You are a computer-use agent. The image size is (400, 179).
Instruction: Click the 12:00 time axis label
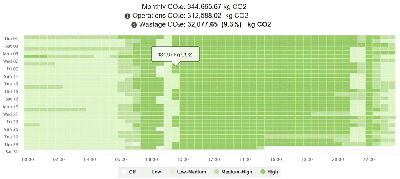pos(214,159)
